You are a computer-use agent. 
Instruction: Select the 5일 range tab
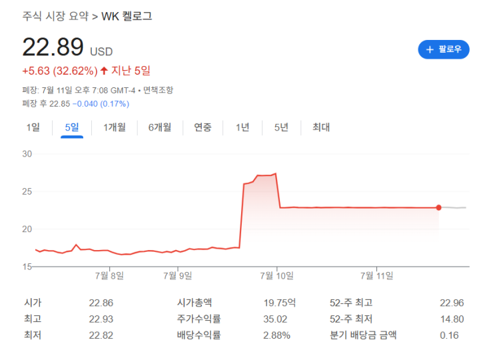click(72, 127)
